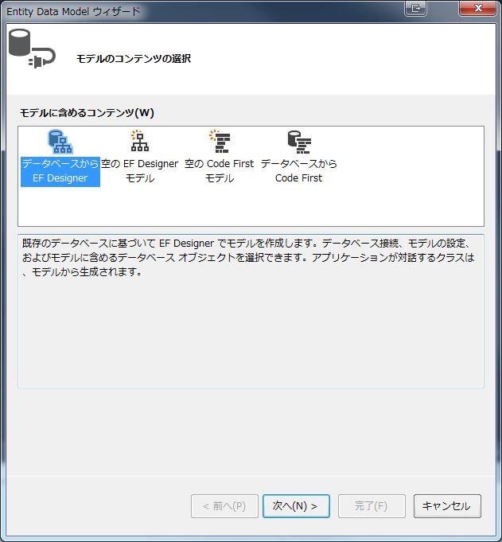Click the データベースから EF Designer label
This screenshot has height=542, width=502.
[60, 171]
